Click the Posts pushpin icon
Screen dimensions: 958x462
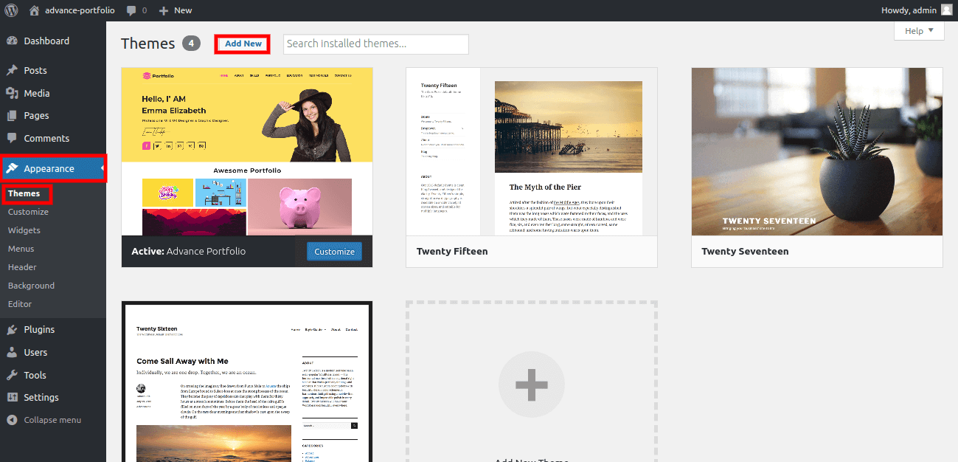pos(12,71)
